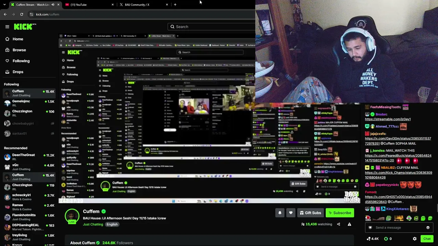The height and width of the screenshot is (246, 438).
Task: Click the Kick logo
Action: click(x=23, y=27)
